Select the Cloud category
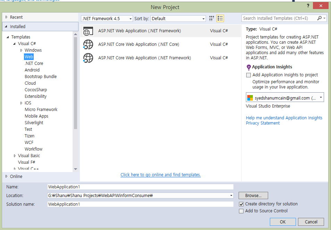This screenshot has height=230, width=331. (30, 83)
